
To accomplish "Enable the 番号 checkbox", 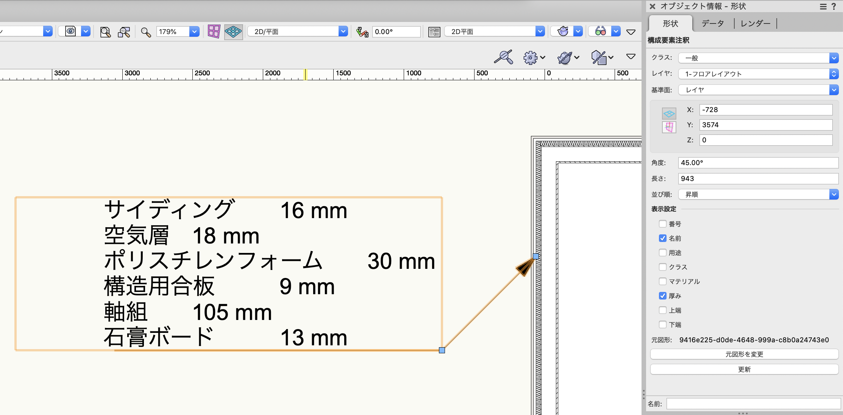I will pos(663,224).
